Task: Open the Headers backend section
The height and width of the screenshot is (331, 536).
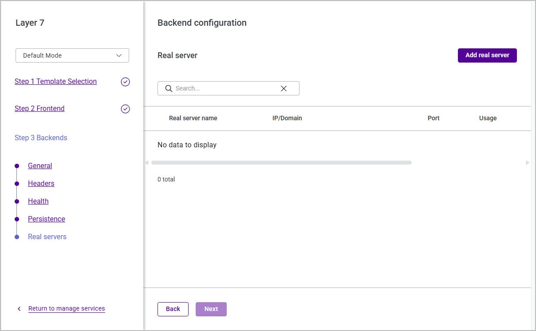Action: pos(41,184)
